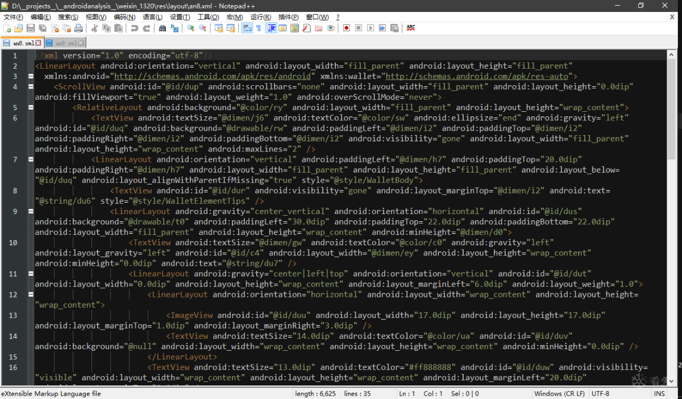
Task: Open the 搜索(S) search menu
Action: (x=68, y=17)
